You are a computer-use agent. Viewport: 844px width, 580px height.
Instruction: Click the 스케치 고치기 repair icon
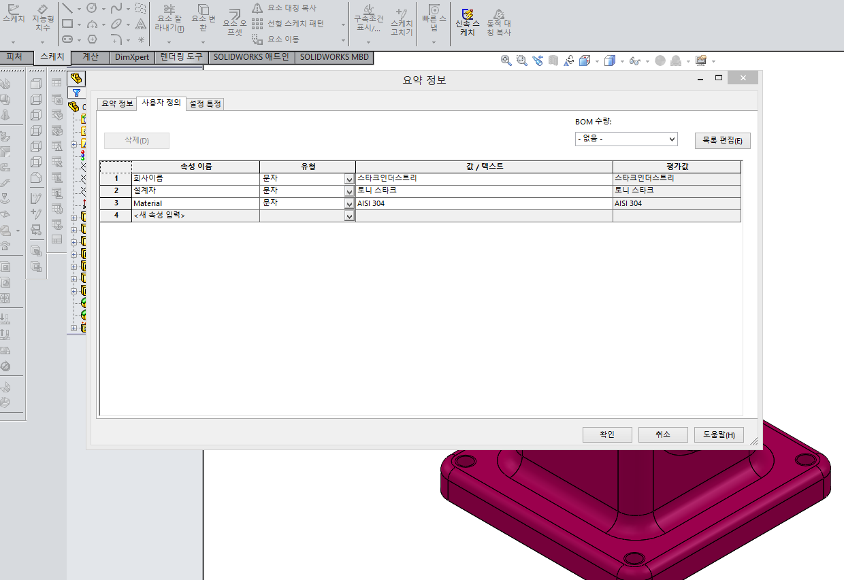[401, 20]
